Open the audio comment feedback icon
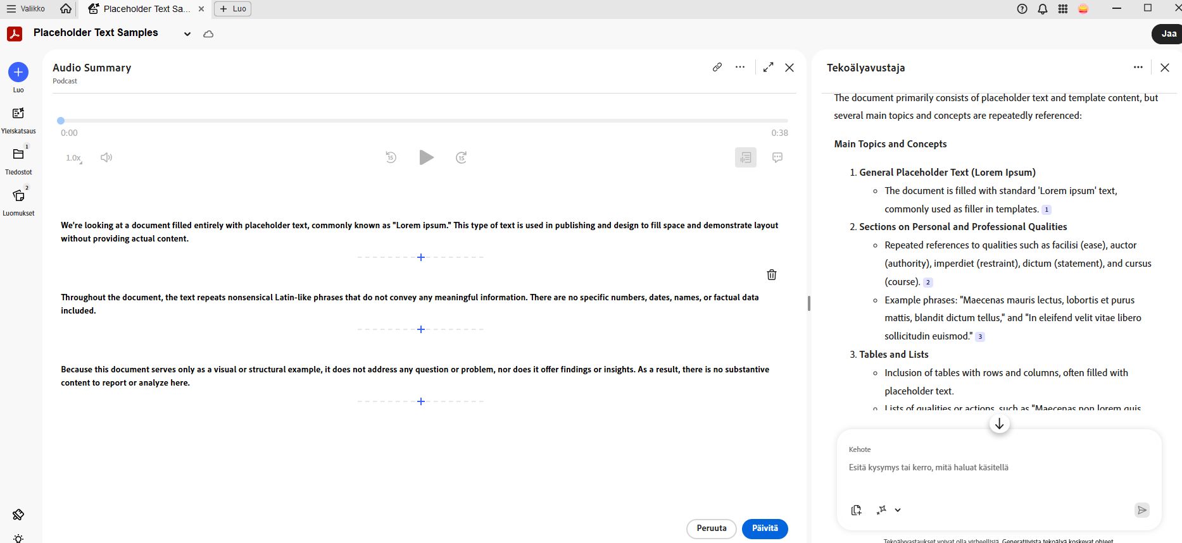The width and height of the screenshot is (1182, 543). pos(777,157)
